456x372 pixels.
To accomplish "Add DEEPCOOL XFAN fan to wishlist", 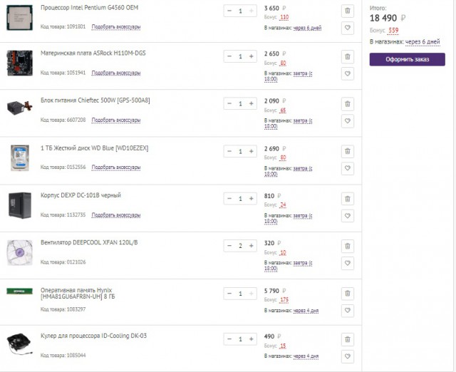I will (348, 263).
